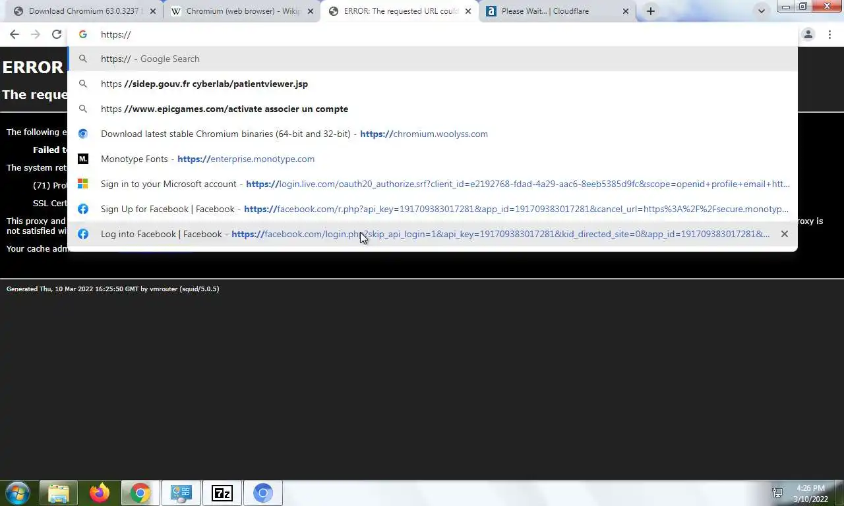Close the Download Chromium tab
This screenshot has height=506, width=844.
coord(153,11)
